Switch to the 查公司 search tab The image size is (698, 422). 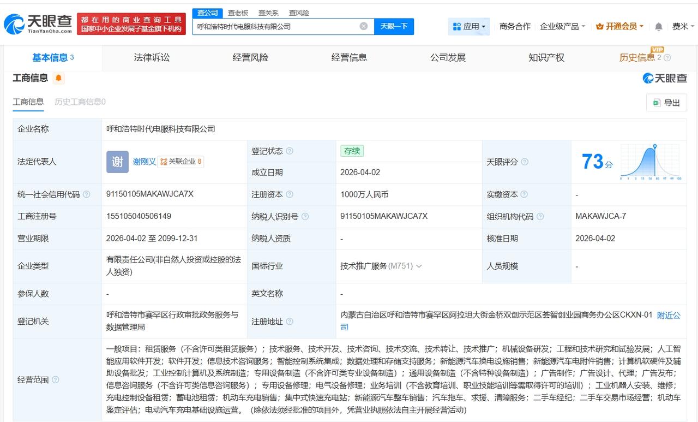[x=207, y=13]
